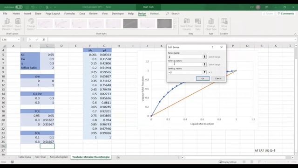This screenshot has width=298, height=168.
Task: Switch to the VLE final sheet
Action: (x=41, y=157)
